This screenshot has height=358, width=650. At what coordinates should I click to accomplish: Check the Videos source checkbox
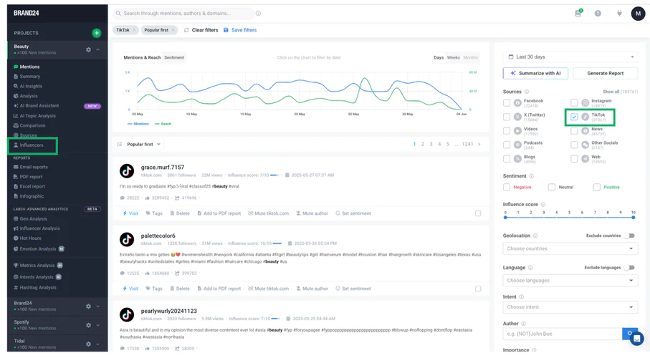click(507, 131)
